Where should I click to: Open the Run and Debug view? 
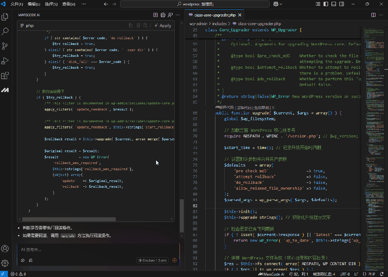pos(5,61)
